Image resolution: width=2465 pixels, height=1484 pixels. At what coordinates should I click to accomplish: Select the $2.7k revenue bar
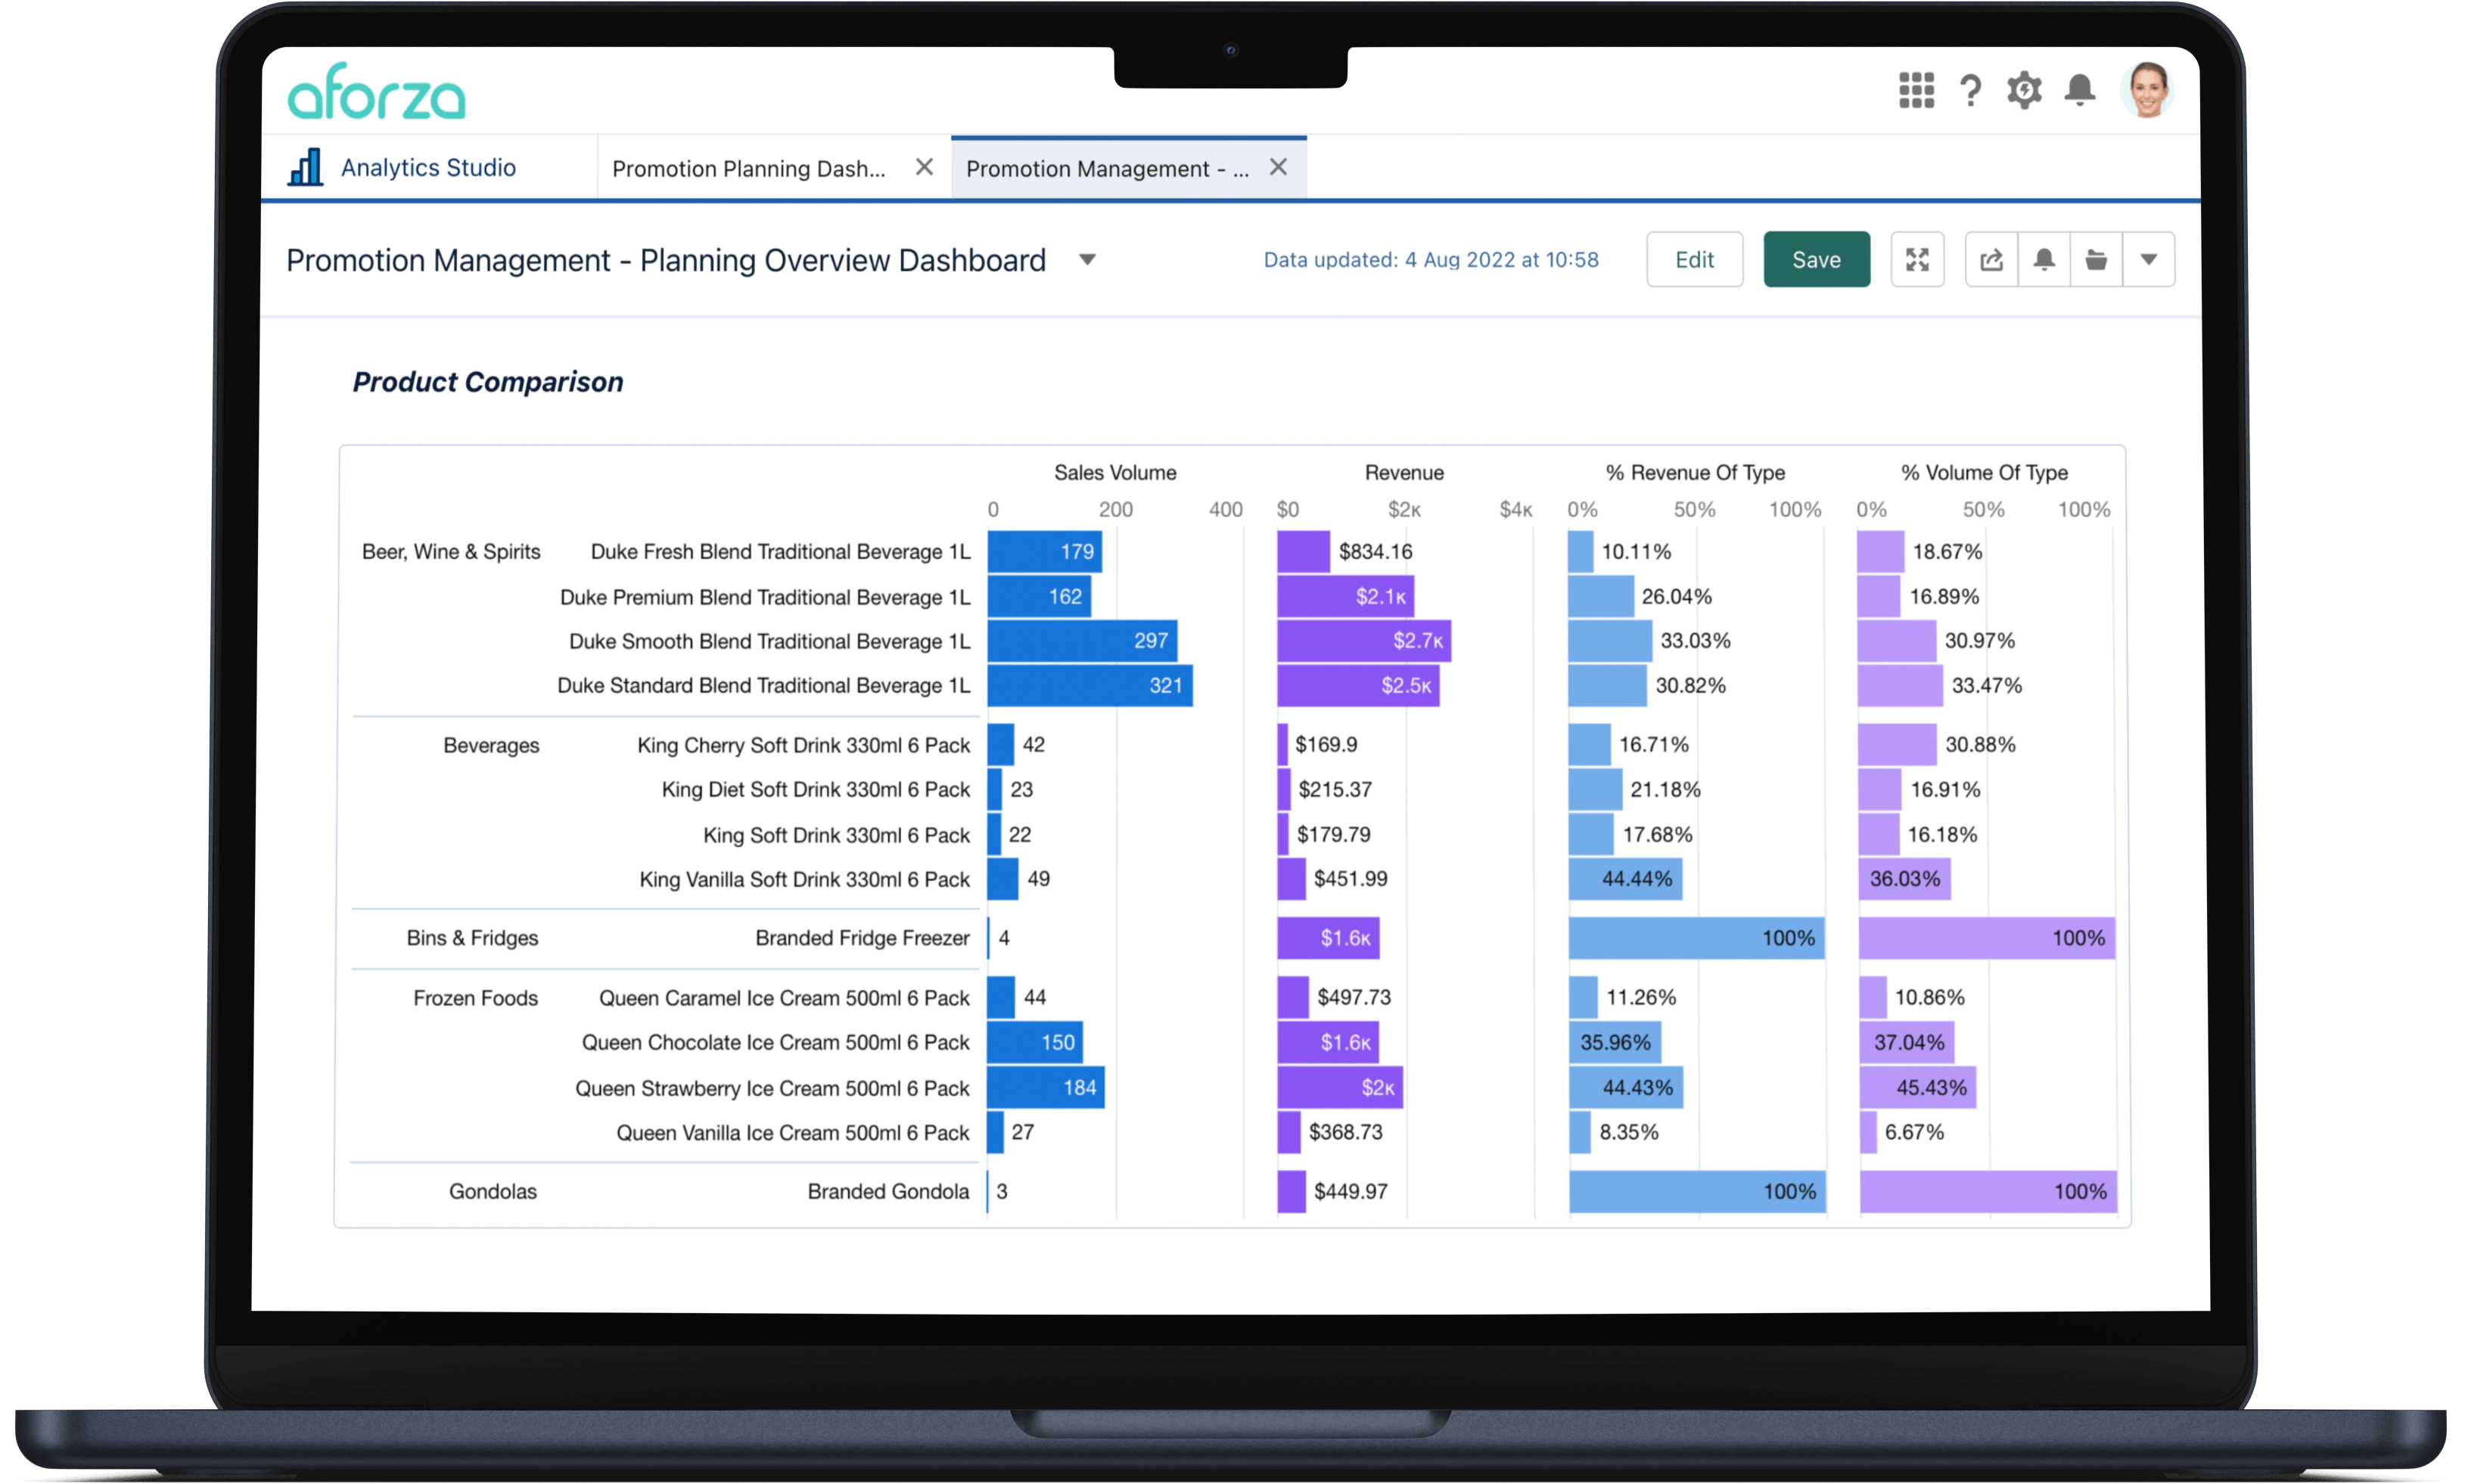click(1364, 640)
